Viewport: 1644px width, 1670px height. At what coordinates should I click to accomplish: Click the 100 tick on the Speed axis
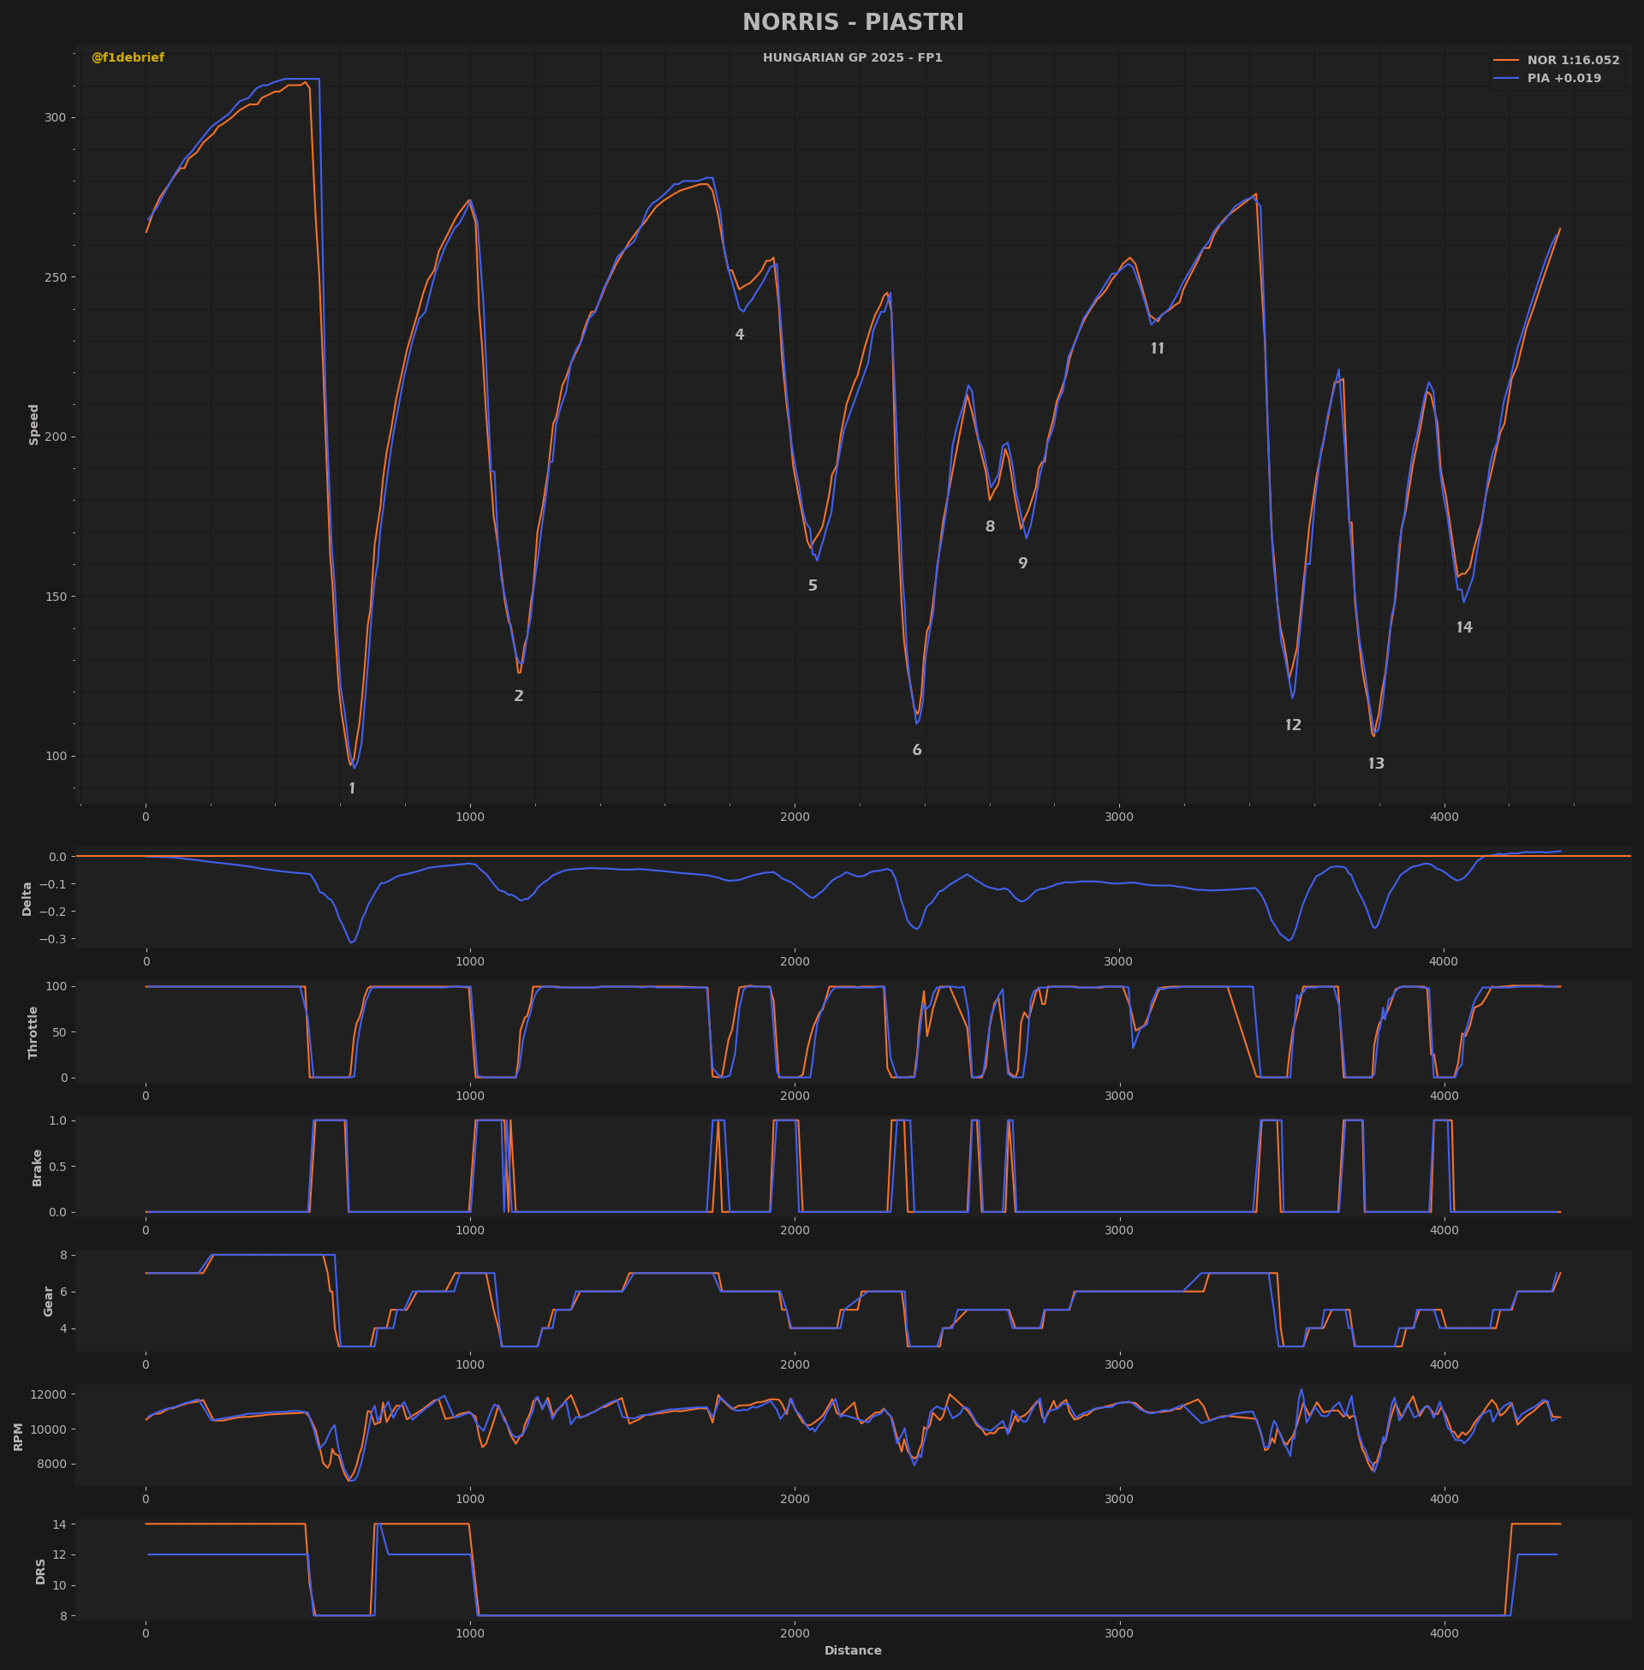57,756
